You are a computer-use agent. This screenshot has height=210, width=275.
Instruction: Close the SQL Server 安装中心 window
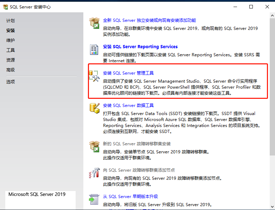tap(267, 7)
